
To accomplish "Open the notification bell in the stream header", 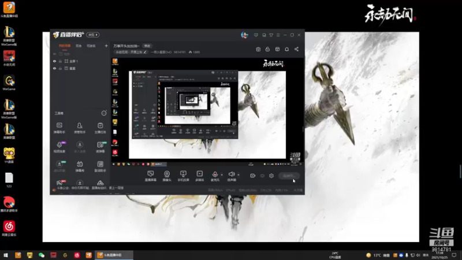I will 286,49.
